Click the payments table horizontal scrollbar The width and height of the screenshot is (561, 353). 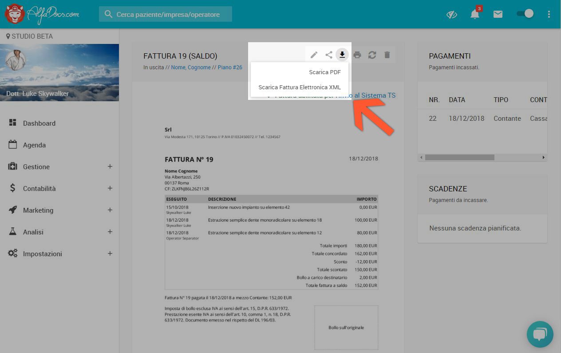(x=459, y=157)
